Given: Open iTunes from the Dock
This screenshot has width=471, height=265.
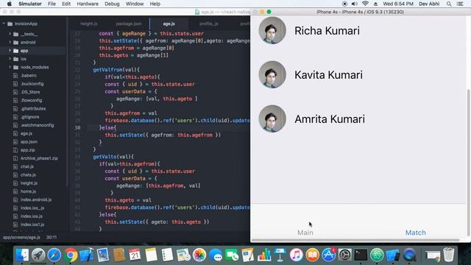Looking at the screenshot, I should point(296,255).
